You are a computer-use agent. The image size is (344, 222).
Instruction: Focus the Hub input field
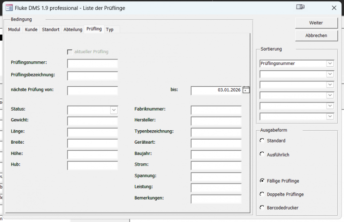point(92,166)
